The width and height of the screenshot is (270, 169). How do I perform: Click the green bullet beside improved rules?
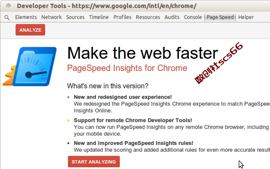[x=68, y=143]
